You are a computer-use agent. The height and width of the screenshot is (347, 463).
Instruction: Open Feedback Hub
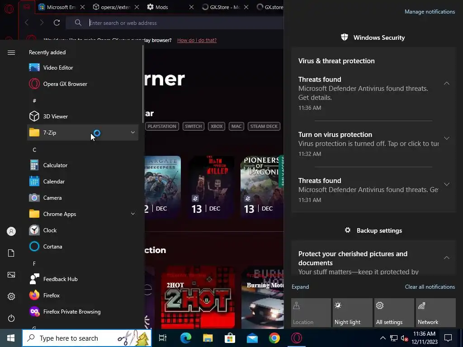(83, 279)
